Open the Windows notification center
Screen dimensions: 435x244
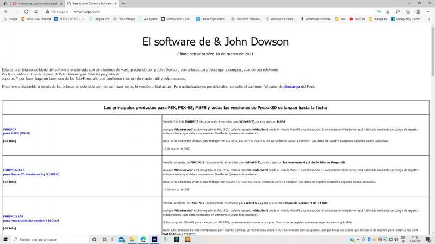(x=428, y=240)
